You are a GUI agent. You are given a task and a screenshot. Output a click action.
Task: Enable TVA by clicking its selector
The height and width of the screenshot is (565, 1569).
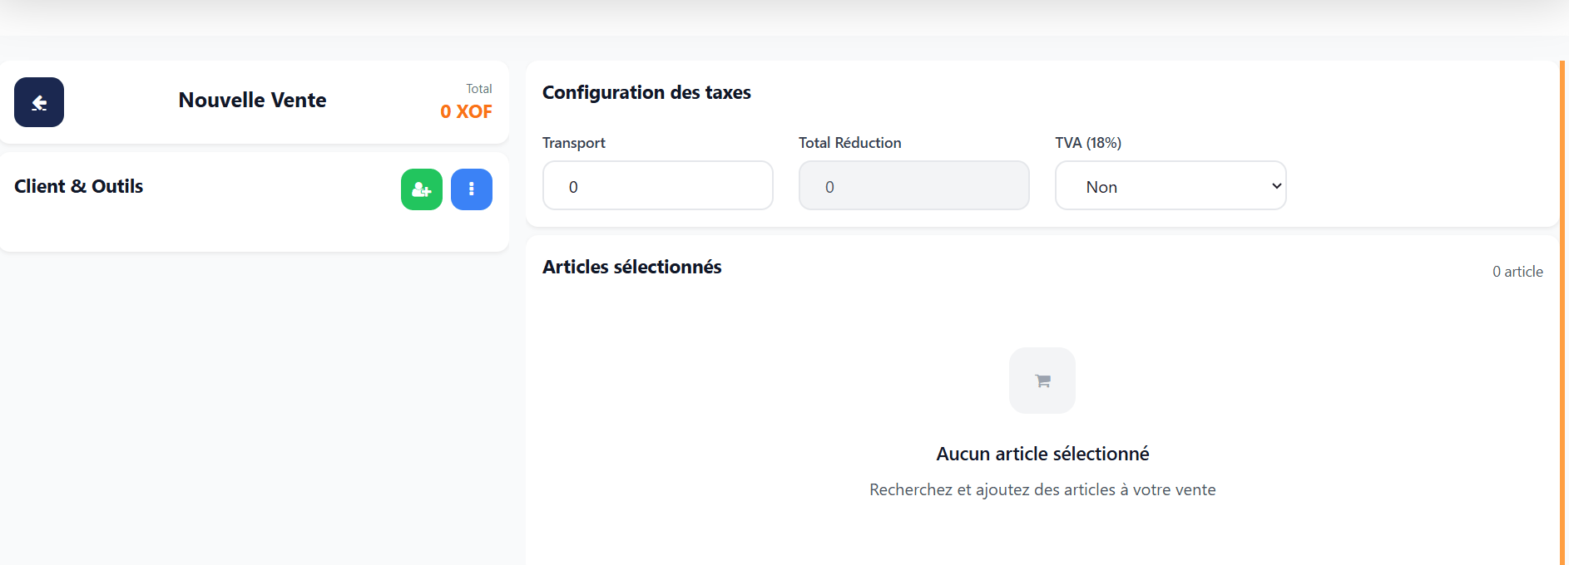[x=1170, y=185]
